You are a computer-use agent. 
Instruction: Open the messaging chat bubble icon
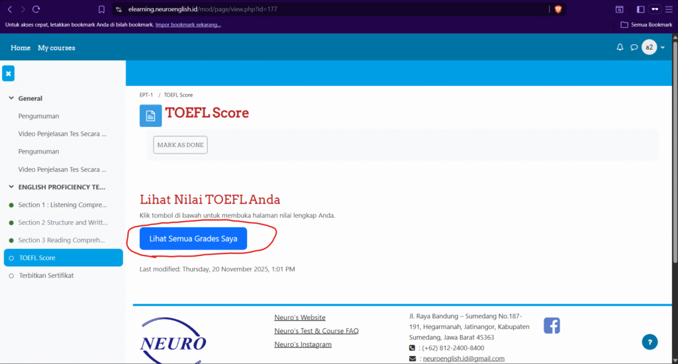(634, 48)
